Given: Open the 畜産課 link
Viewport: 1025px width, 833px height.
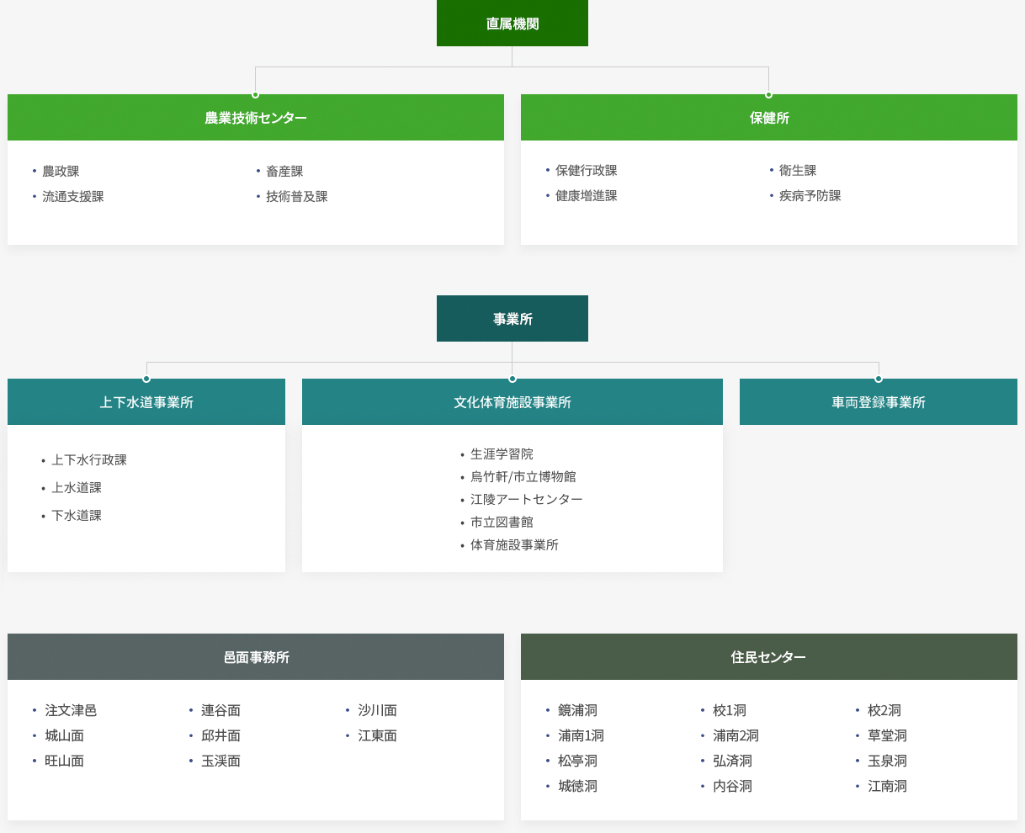Looking at the screenshot, I should (284, 171).
